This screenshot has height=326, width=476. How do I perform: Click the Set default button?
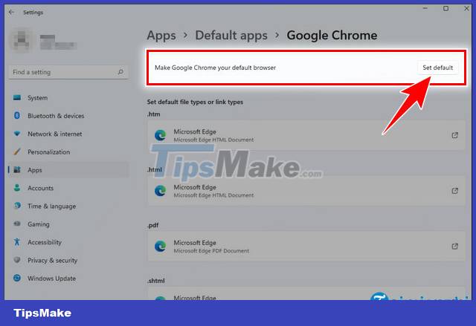pos(437,68)
